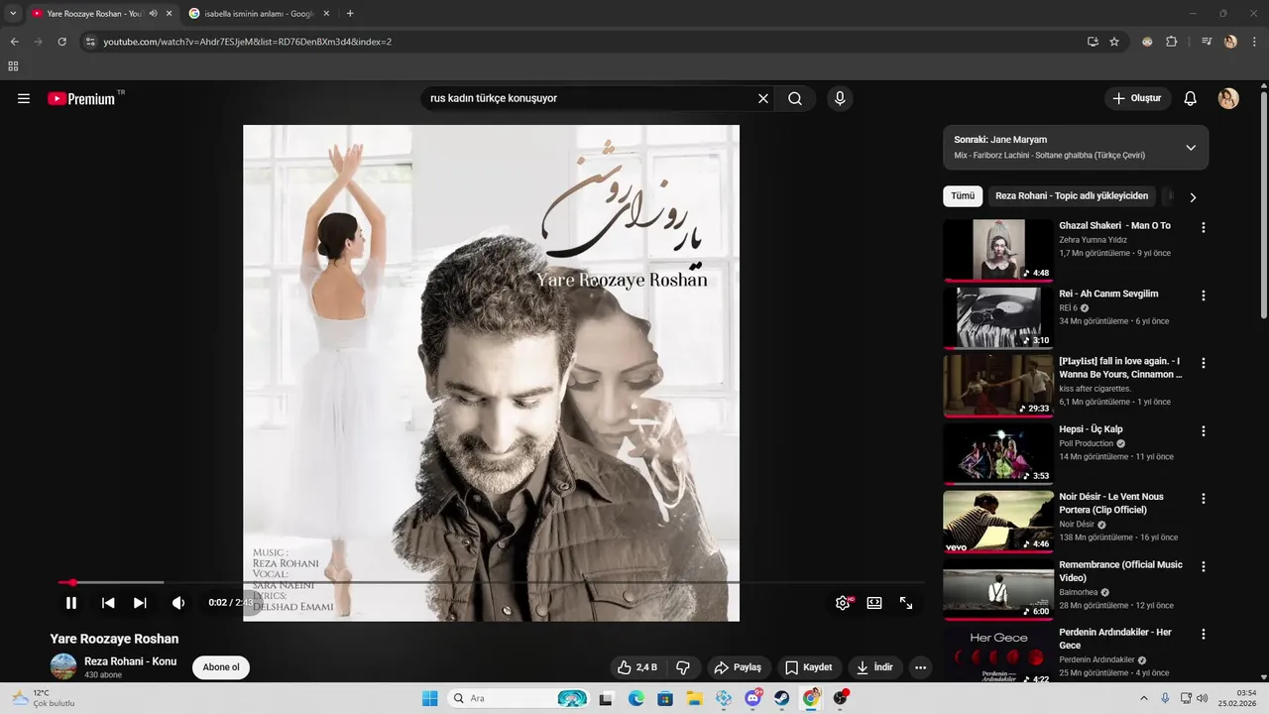Screen dimensions: 1269x714
Task: Open Hepsi - Üç Kalp thumbnail
Action: coord(998,453)
